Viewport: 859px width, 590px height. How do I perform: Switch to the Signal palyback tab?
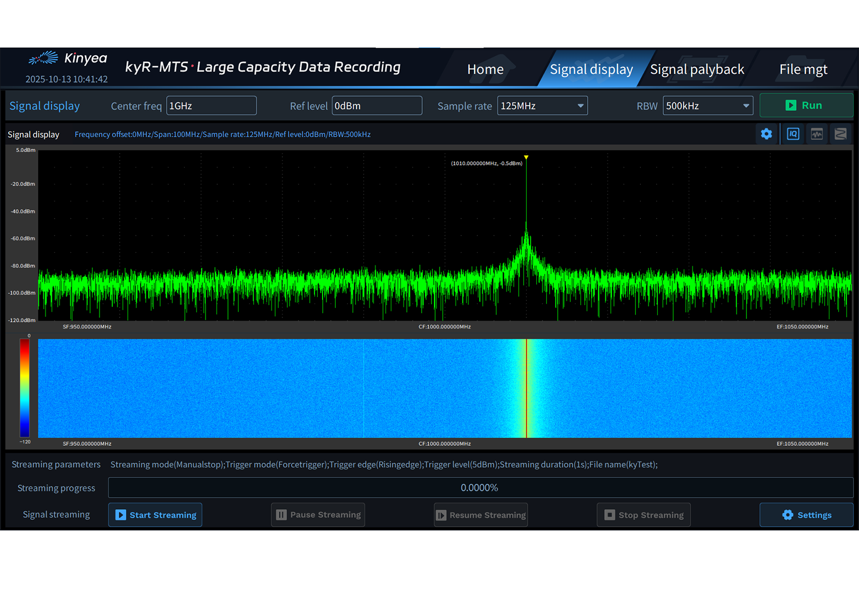[697, 69]
